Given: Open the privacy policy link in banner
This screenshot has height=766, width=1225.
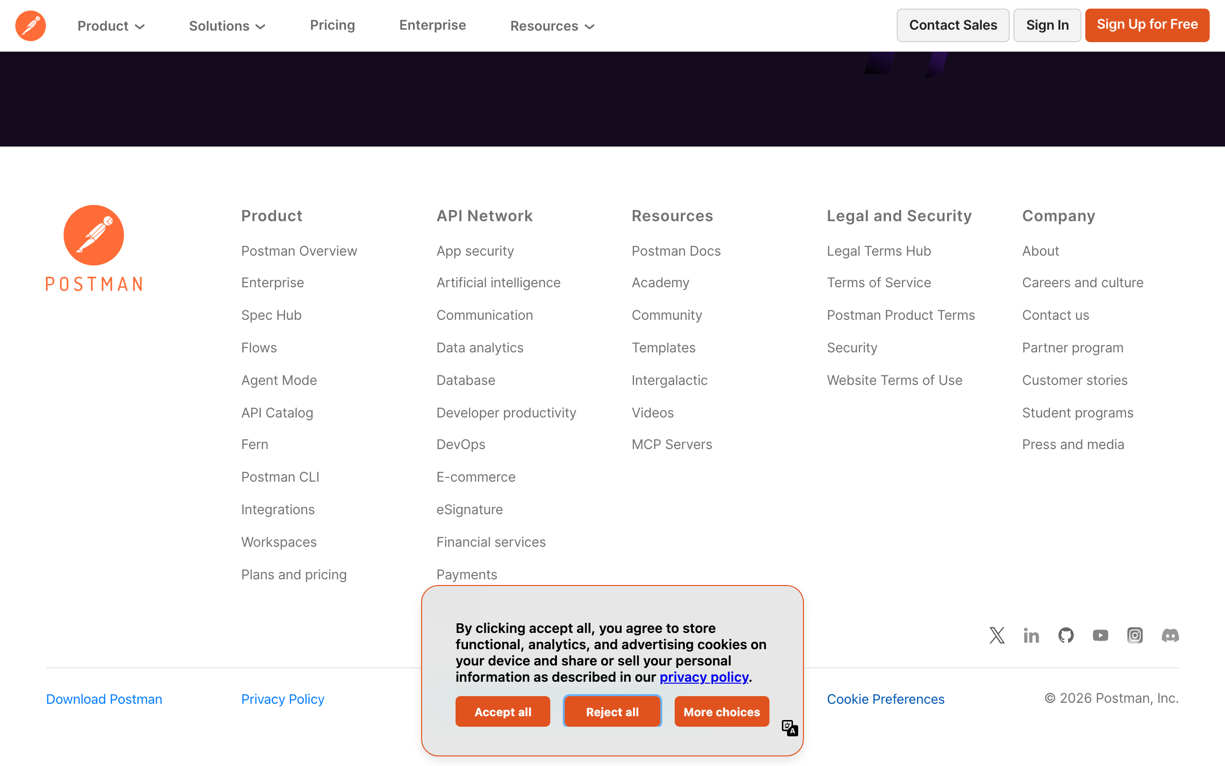Looking at the screenshot, I should tap(703, 677).
